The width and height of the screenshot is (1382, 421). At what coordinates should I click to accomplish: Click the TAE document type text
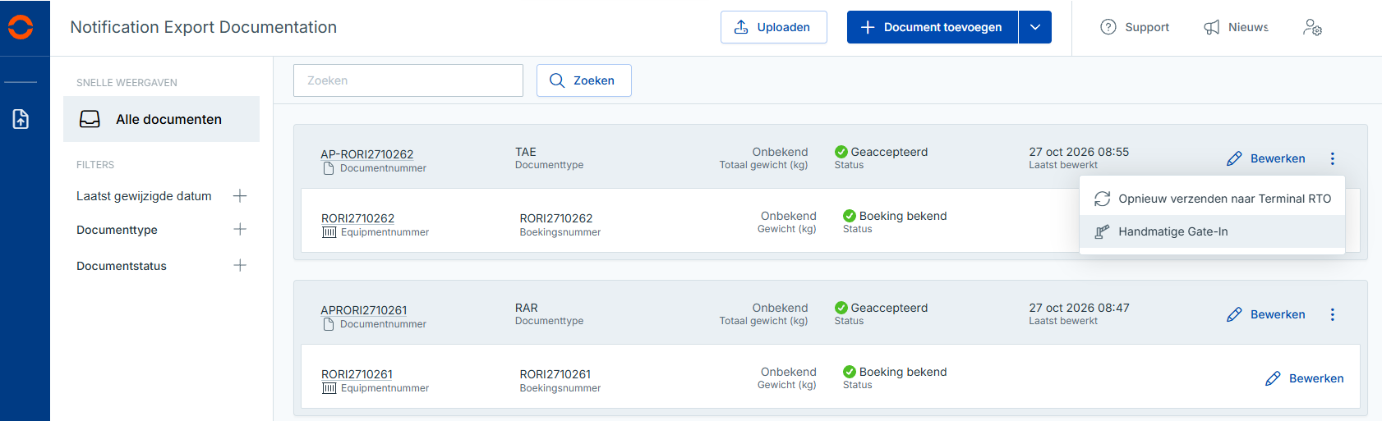(526, 152)
